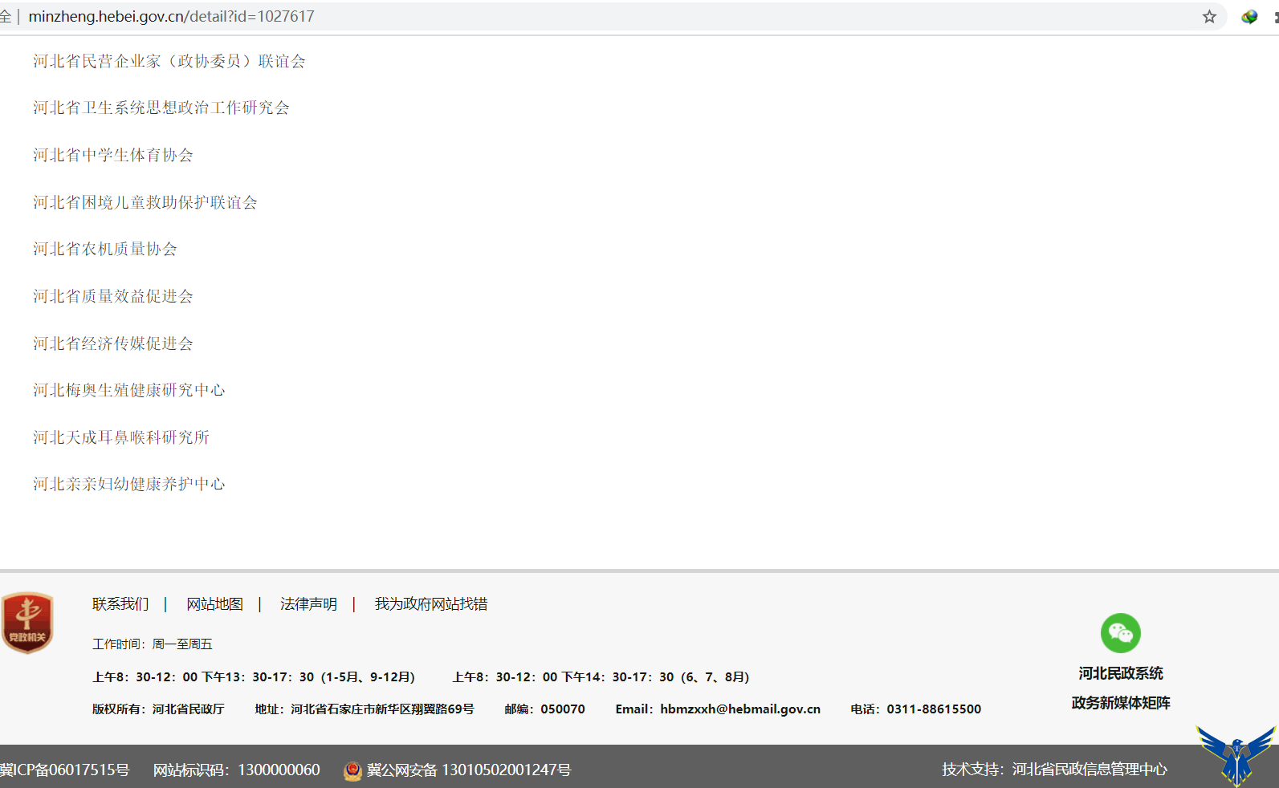
Task: Bookmark this page with the star icon
Action: coord(1209,17)
